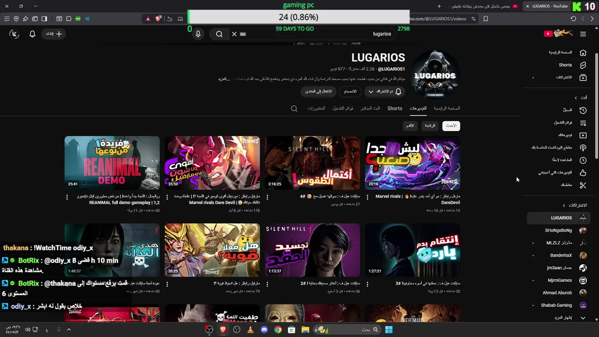Switch to the Playlists channel tab
The width and height of the screenshot is (599, 337).
pyautogui.click(x=343, y=108)
